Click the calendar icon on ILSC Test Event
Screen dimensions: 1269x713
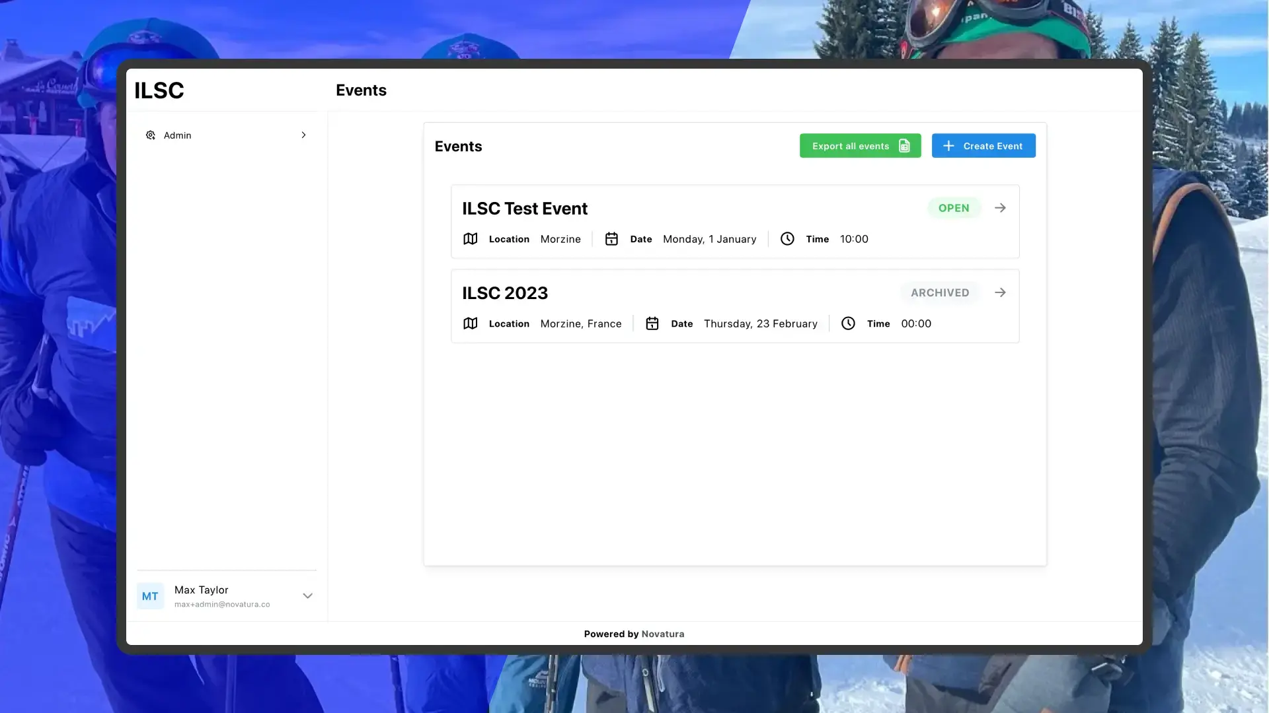tap(611, 239)
